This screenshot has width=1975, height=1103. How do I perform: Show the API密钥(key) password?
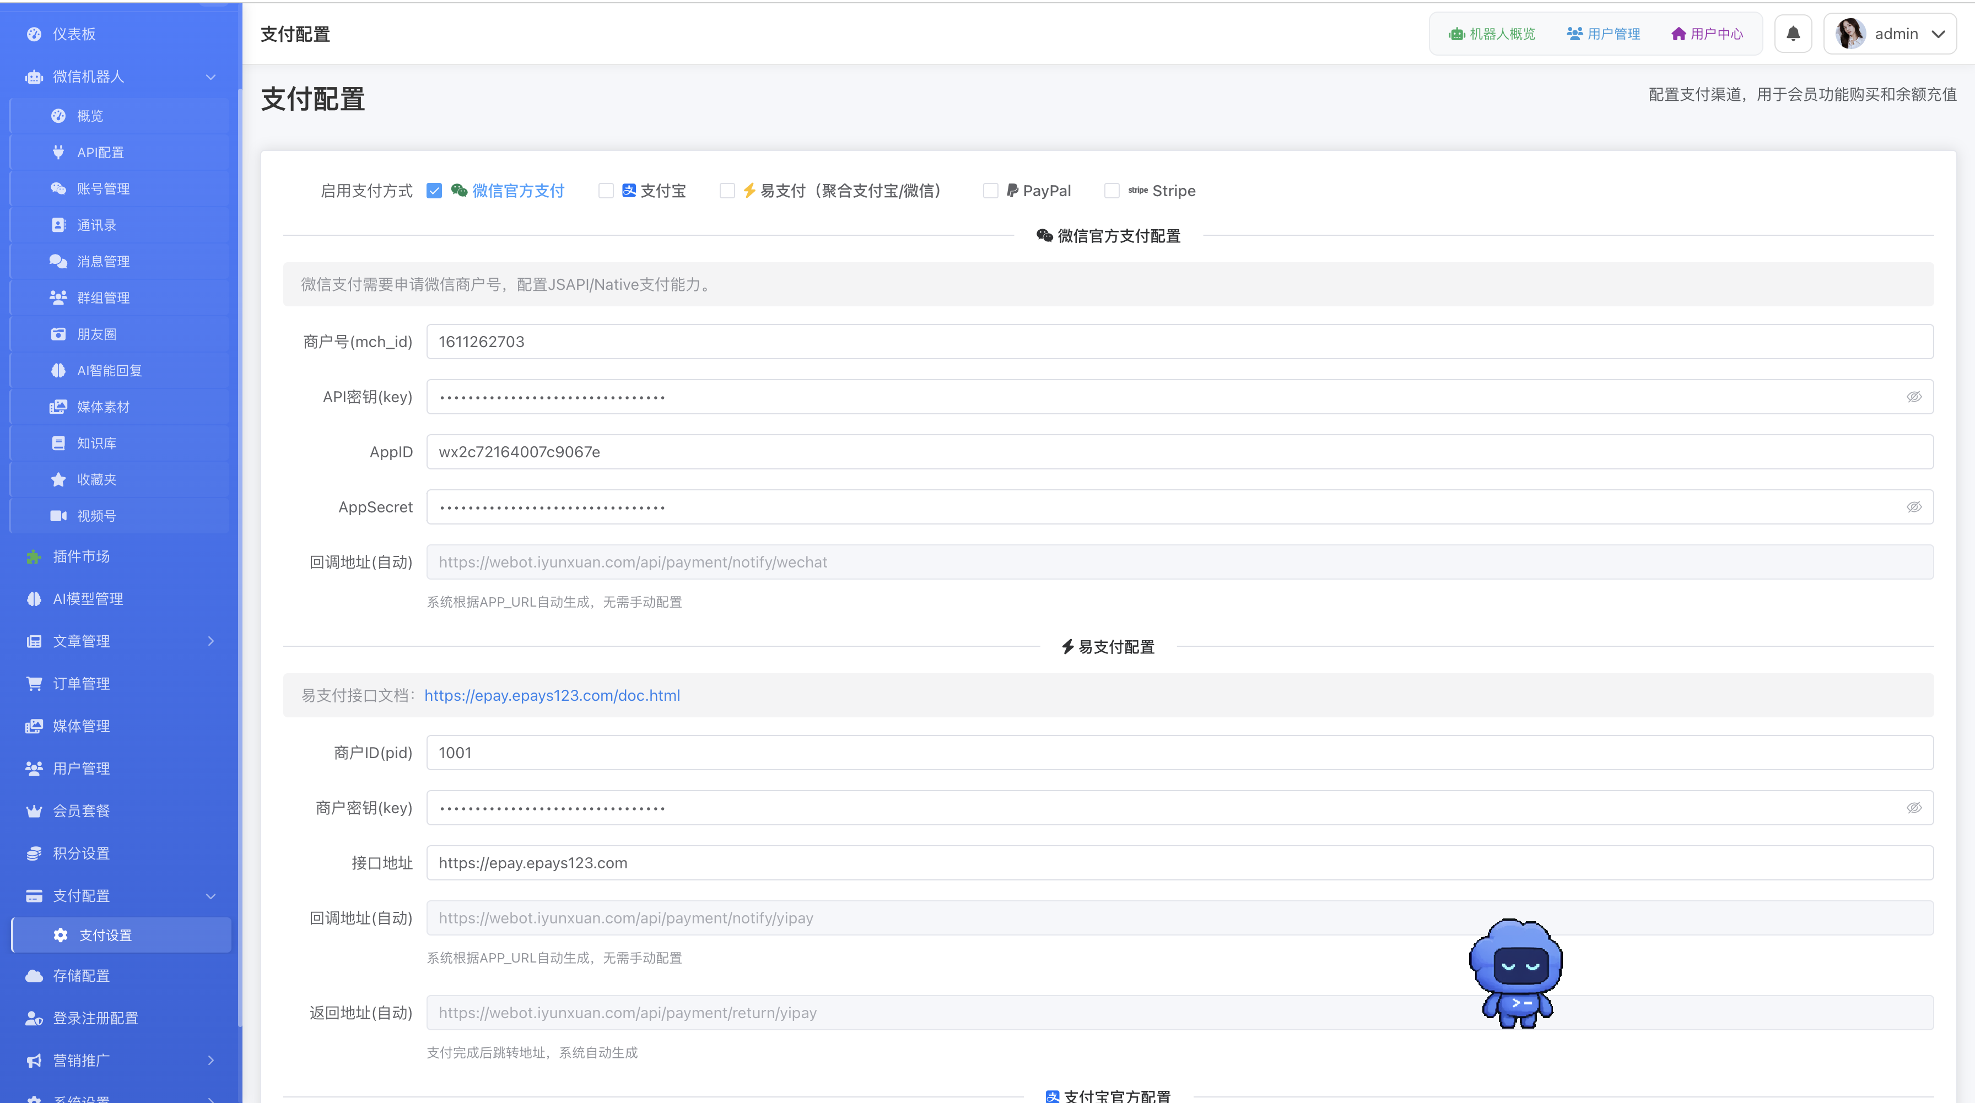point(1914,397)
